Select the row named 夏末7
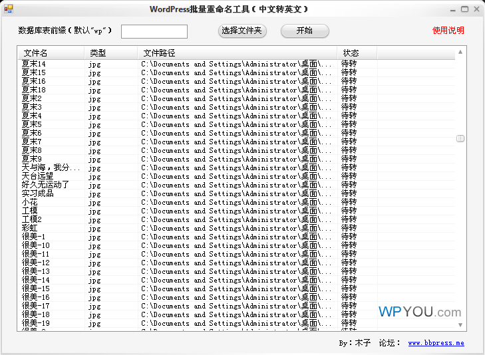The image size is (485, 355). coord(236,142)
